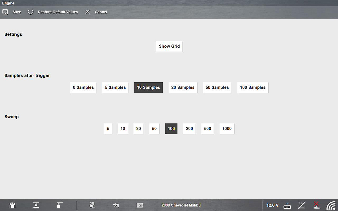Screen dimensions: 338x211
Task: Click the Engine title in the header
Action: click(8, 3)
